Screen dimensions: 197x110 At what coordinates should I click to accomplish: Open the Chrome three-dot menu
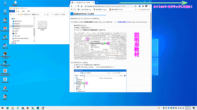(150, 6)
